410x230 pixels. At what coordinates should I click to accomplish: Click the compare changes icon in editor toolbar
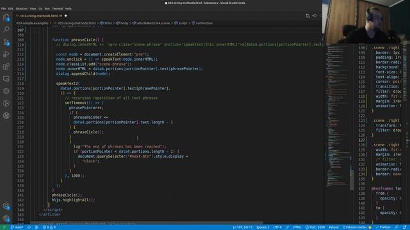point(307,16)
